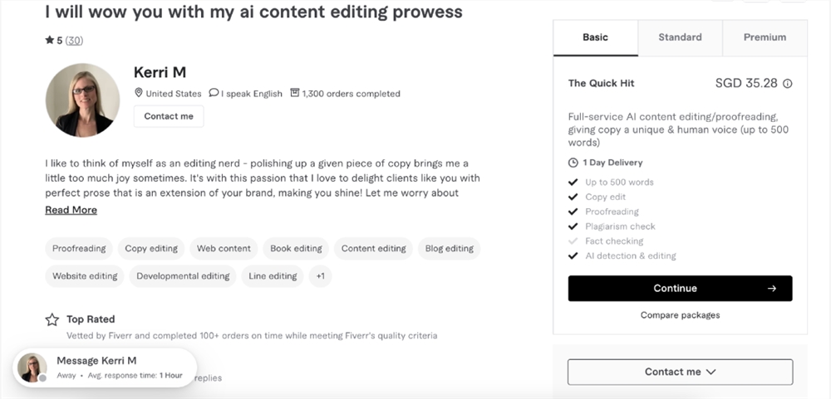Click the speech bubble language icon
Viewport: 831px width, 399px height.
tap(214, 94)
